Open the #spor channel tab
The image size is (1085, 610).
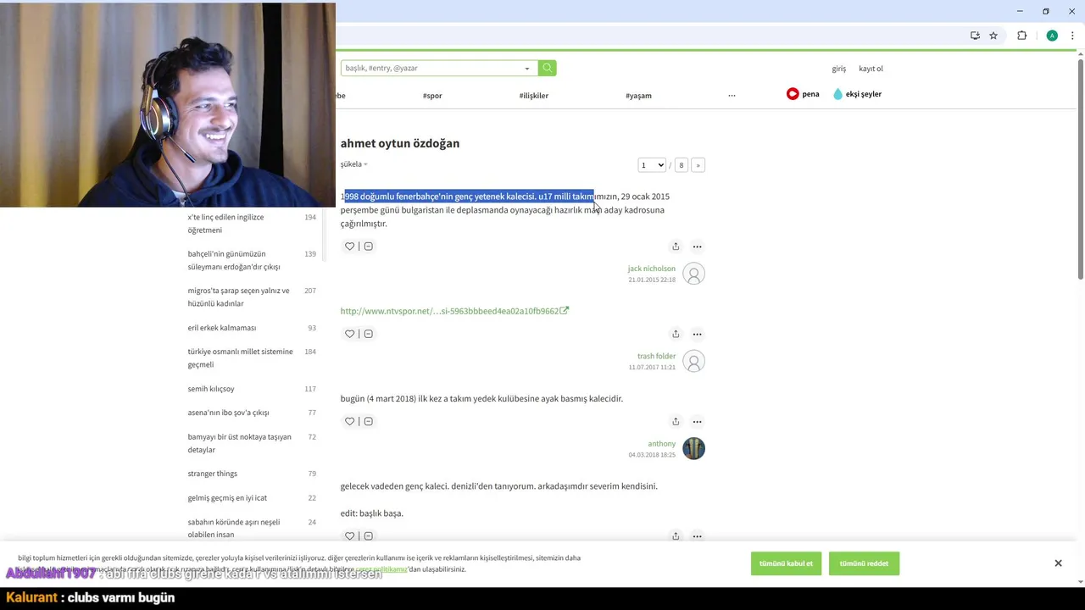(x=432, y=96)
